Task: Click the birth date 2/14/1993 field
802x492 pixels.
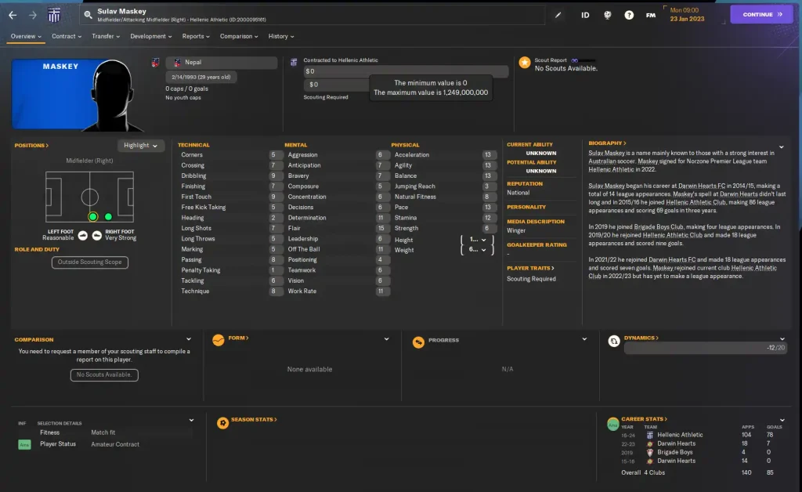Action: 200,78
